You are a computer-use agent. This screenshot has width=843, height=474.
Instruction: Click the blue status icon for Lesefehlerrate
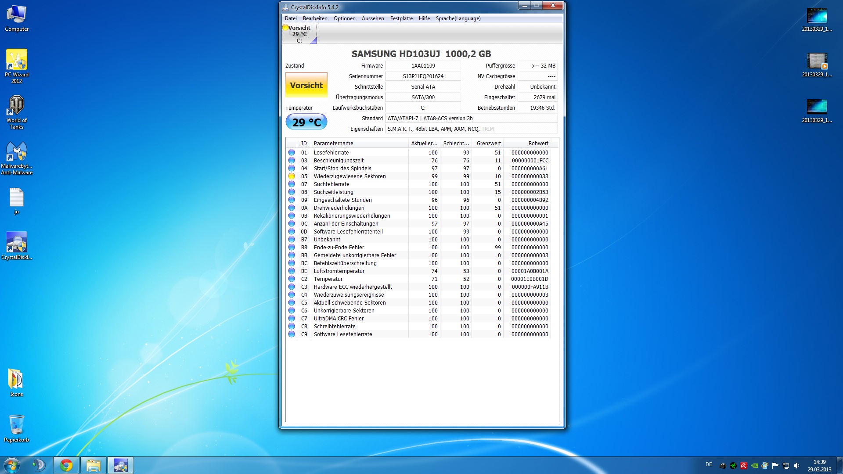coord(292,153)
